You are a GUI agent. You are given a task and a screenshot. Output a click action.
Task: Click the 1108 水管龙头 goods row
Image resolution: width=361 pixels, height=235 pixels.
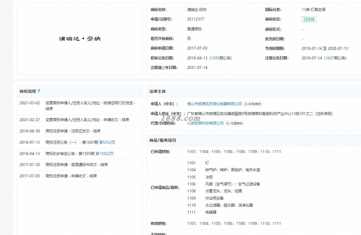pyautogui.click(x=215, y=191)
